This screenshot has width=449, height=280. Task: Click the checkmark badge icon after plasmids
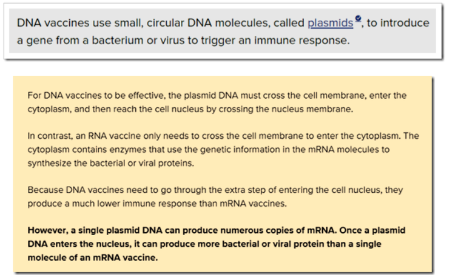click(358, 18)
